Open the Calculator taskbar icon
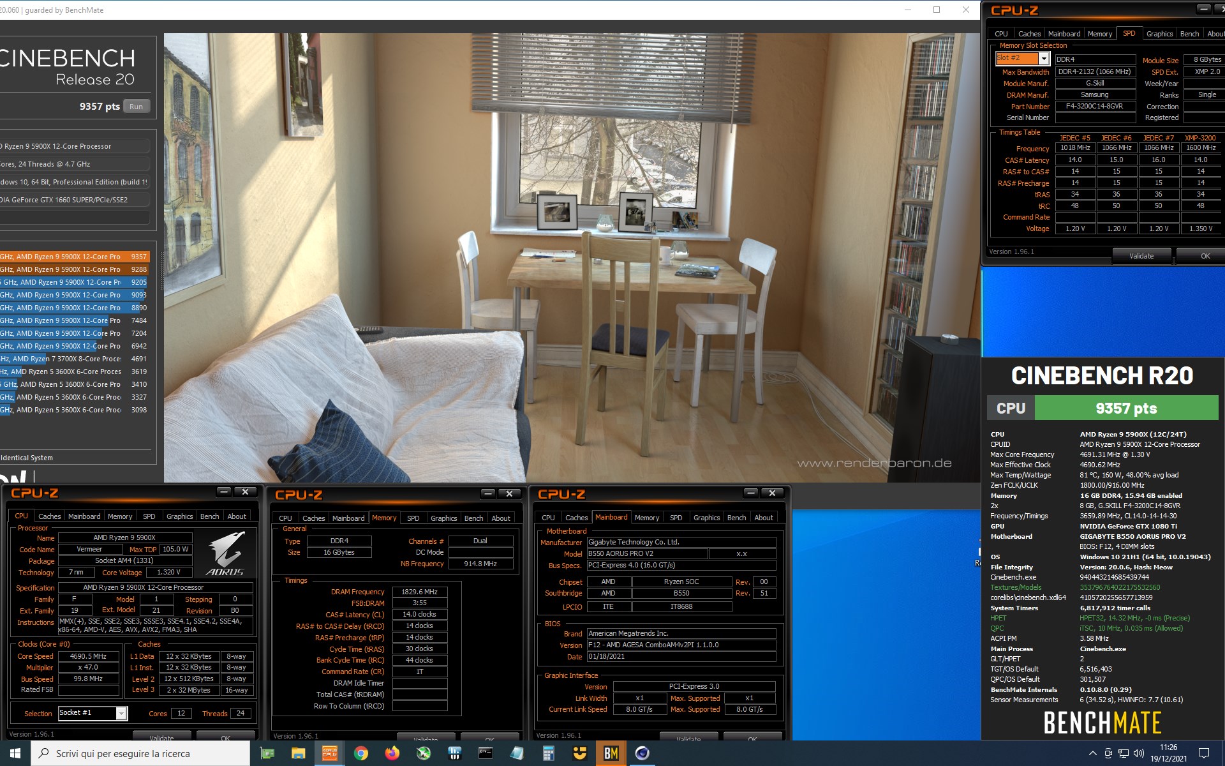Viewport: 1225px width, 766px height. tap(548, 753)
